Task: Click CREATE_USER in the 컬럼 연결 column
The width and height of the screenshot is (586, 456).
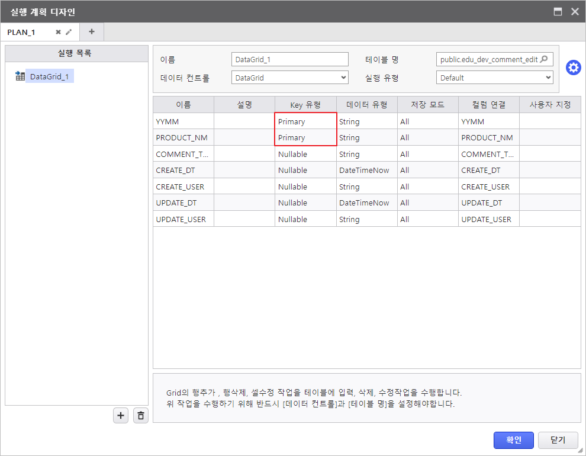Action: tap(489, 187)
